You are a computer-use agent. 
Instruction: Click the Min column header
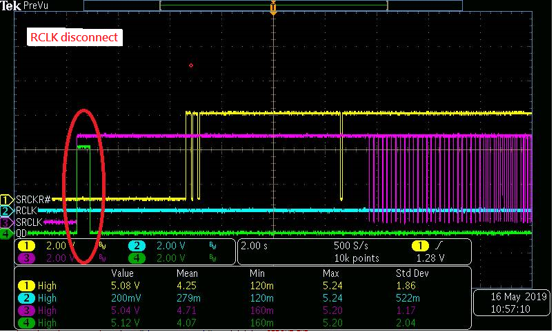pyautogui.click(x=257, y=273)
